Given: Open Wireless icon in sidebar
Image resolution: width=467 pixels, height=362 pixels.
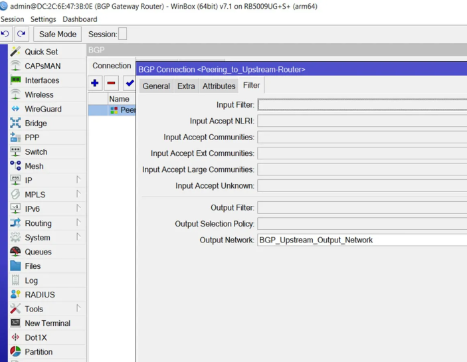Looking at the screenshot, I should click(x=15, y=94).
